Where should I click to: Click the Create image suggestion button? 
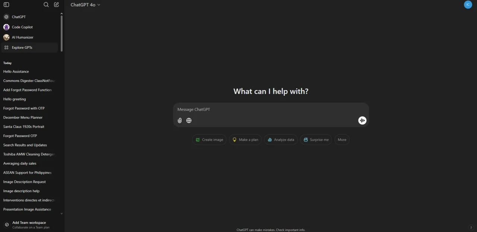209,140
